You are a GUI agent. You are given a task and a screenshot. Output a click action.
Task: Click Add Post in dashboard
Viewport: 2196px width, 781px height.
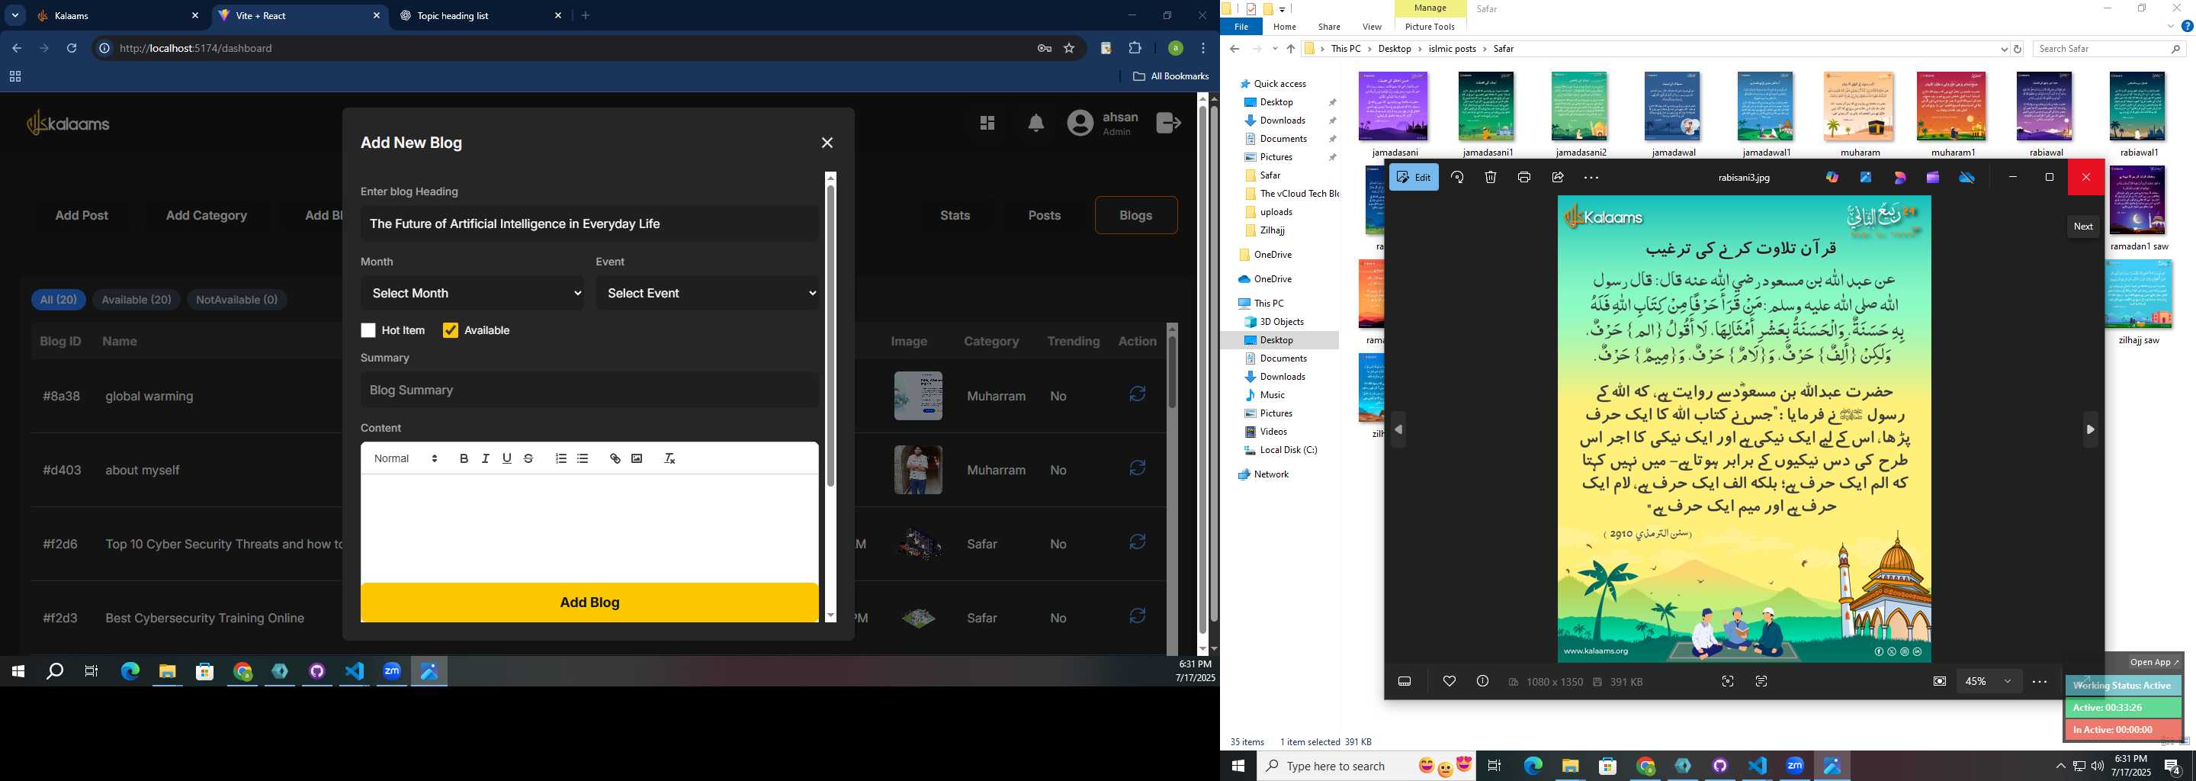click(x=82, y=215)
